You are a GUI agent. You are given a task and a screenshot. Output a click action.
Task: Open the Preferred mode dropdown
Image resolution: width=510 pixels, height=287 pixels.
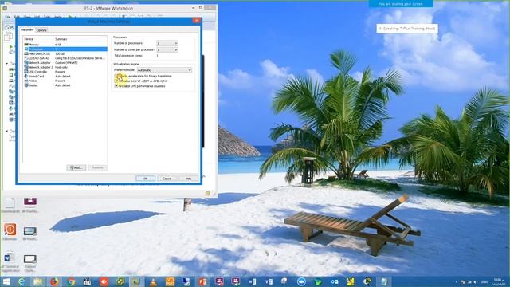(x=165, y=70)
